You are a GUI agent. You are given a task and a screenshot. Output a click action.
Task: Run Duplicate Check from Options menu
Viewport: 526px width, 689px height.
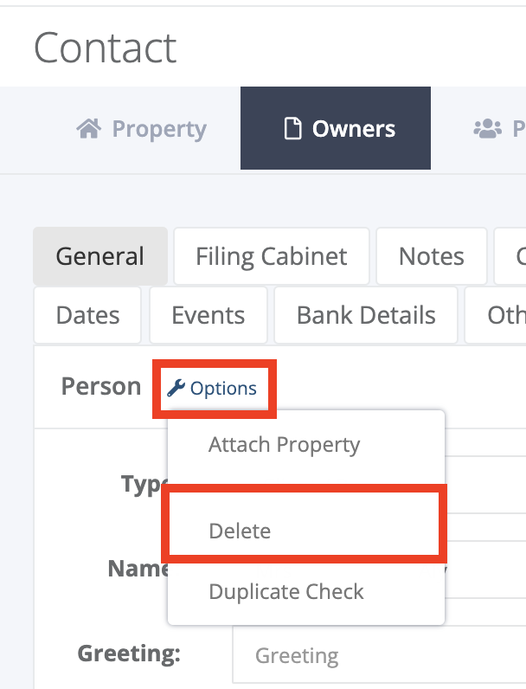click(x=285, y=592)
